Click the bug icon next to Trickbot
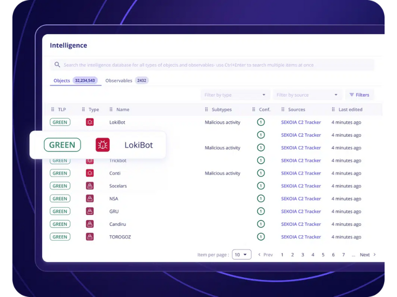397x297 pixels. 90,160
